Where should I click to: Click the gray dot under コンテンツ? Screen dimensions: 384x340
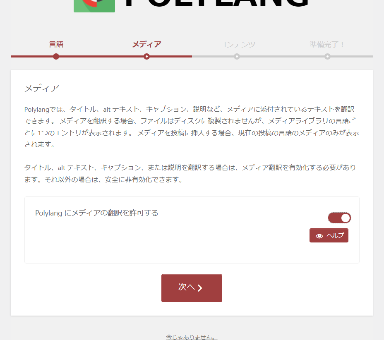[237, 57]
